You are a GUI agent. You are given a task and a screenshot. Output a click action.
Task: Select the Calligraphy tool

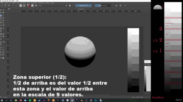click(x=3, y=12)
